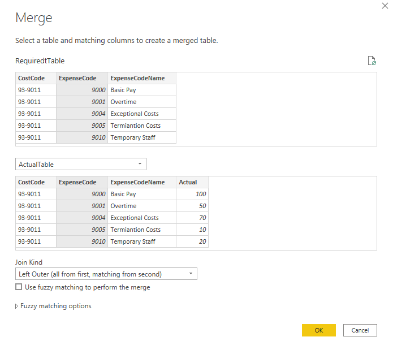Click expense code 9001 in ActualTable preview
The width and height of the screenshot is (393, 341).
(82, 206)
